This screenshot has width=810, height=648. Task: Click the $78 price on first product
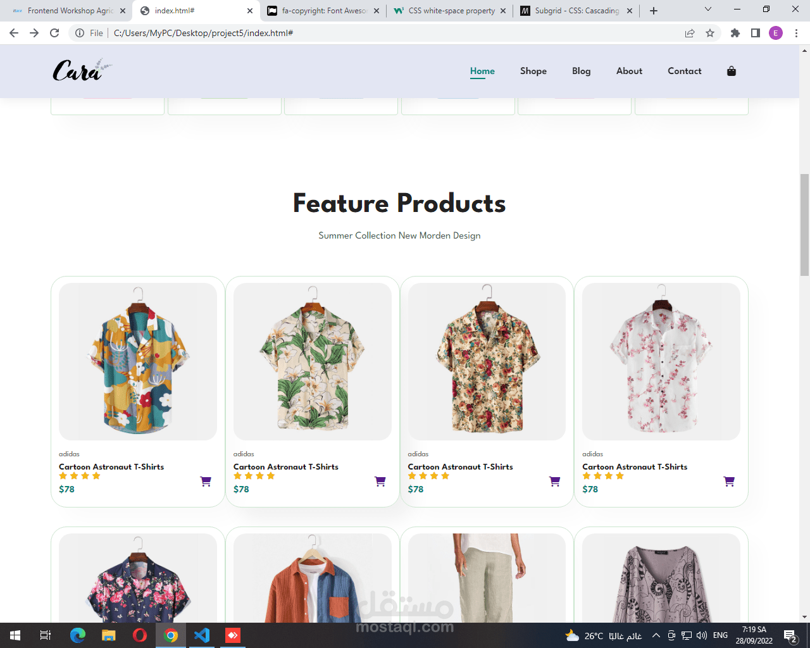tap(66, 489)
